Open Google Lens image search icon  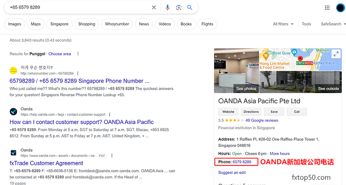(x=179, y=7)
